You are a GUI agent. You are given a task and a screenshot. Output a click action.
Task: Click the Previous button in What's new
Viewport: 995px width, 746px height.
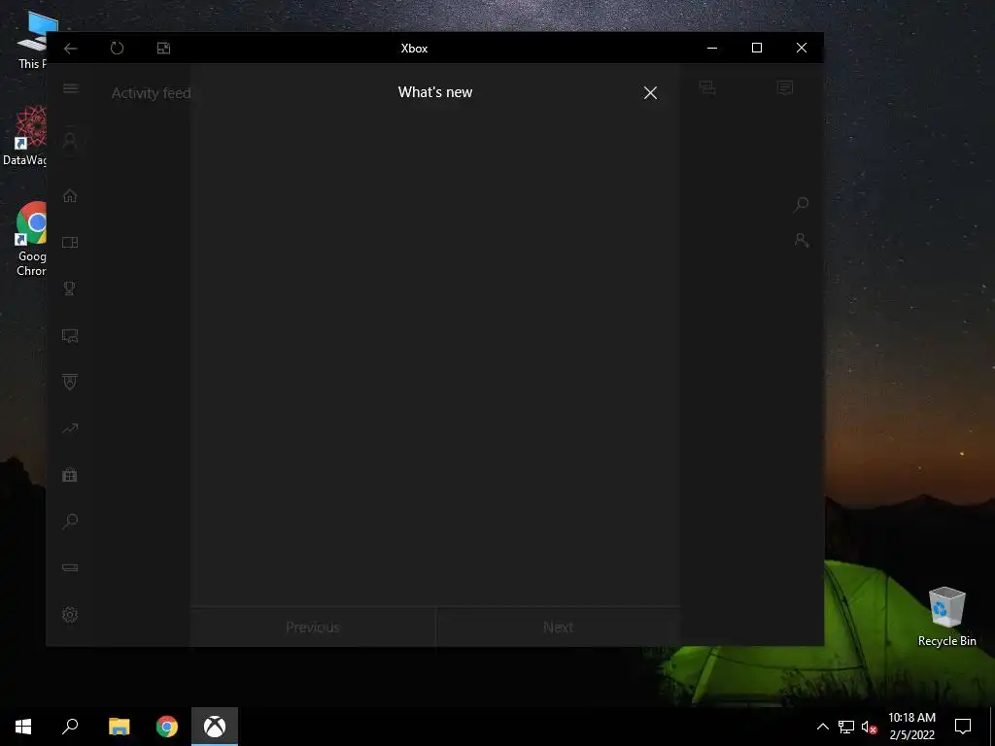tap(313, 627)
